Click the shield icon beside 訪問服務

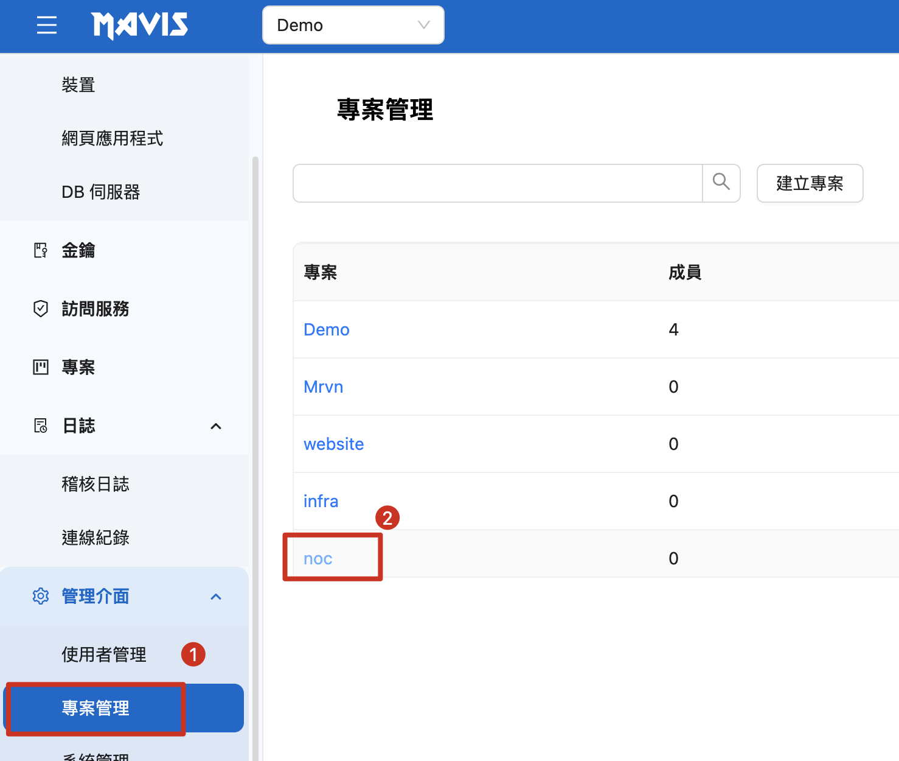(40, 309)
